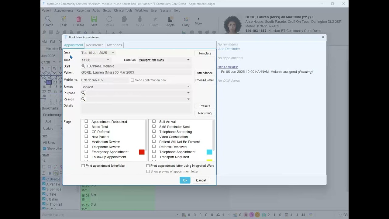Click the patient photo thumbnail
The height and width of the screenshot is (219, 389).
click(x=233, y=24)
